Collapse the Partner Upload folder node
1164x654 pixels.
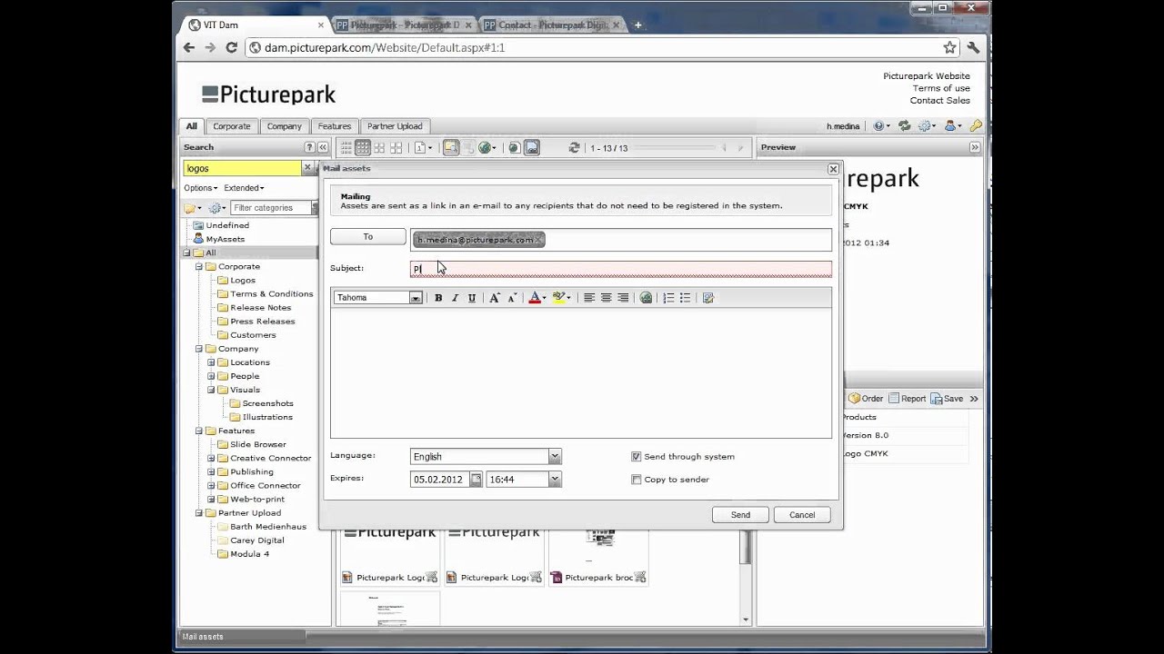coord(199,513)
